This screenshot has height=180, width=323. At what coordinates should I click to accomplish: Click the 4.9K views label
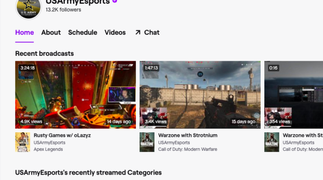(31, 121)
